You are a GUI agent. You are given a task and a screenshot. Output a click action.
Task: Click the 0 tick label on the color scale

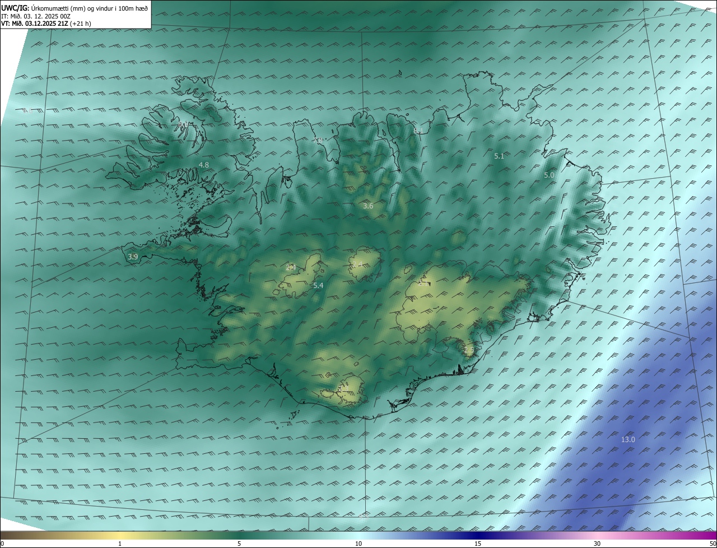[x=2, y=544]
